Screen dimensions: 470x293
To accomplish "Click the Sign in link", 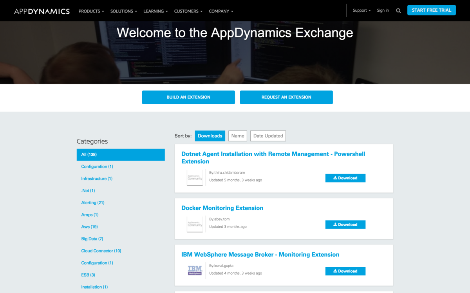I will [383, 11].
